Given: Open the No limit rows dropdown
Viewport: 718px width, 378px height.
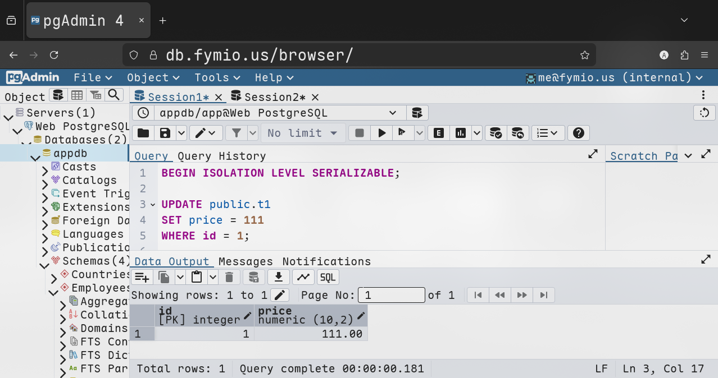Looking at the screenshot, I should pos(302,133).
